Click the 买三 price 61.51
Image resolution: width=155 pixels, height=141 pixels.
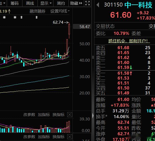123,83
